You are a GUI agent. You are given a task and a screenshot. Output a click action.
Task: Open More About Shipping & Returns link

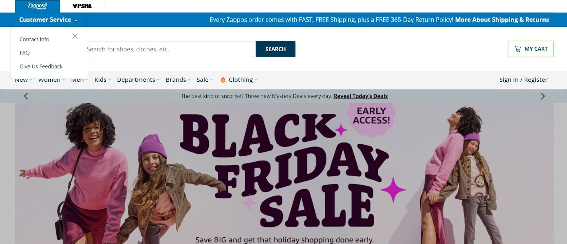502,20
